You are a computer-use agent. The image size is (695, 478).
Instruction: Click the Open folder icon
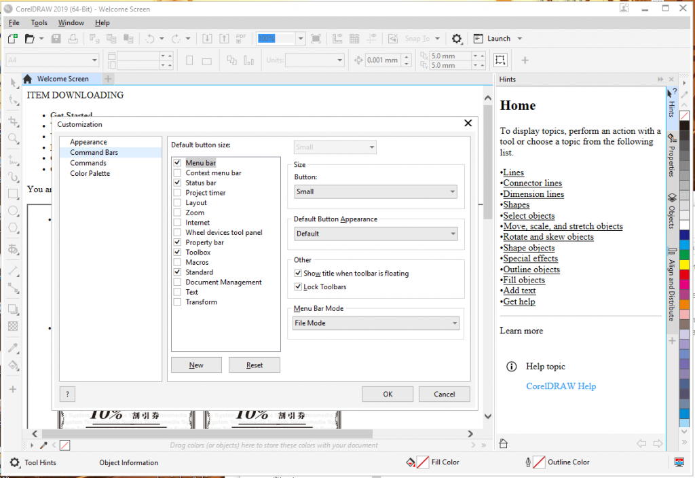(30, 39)
